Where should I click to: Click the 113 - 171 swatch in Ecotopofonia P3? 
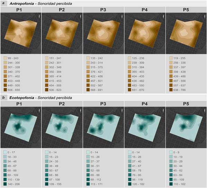88,184
